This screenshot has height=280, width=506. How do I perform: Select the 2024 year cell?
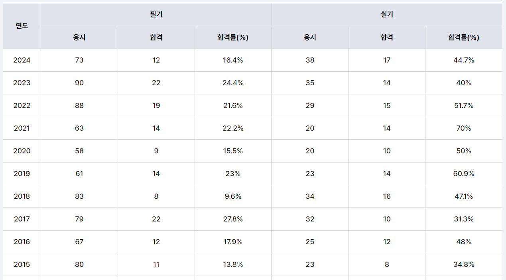(x=22, y=60)
